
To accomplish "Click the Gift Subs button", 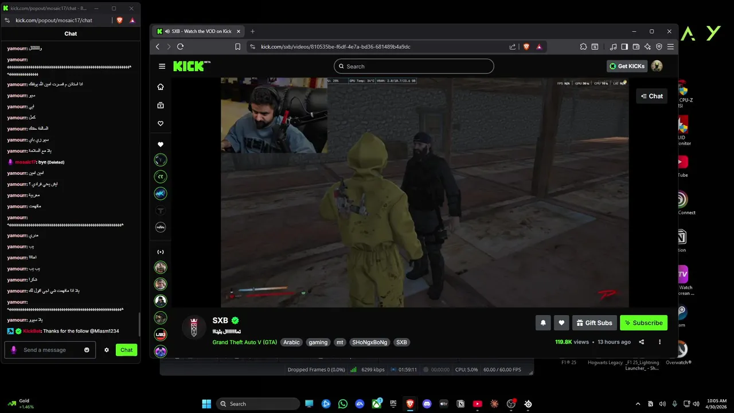I will point(595,323).
